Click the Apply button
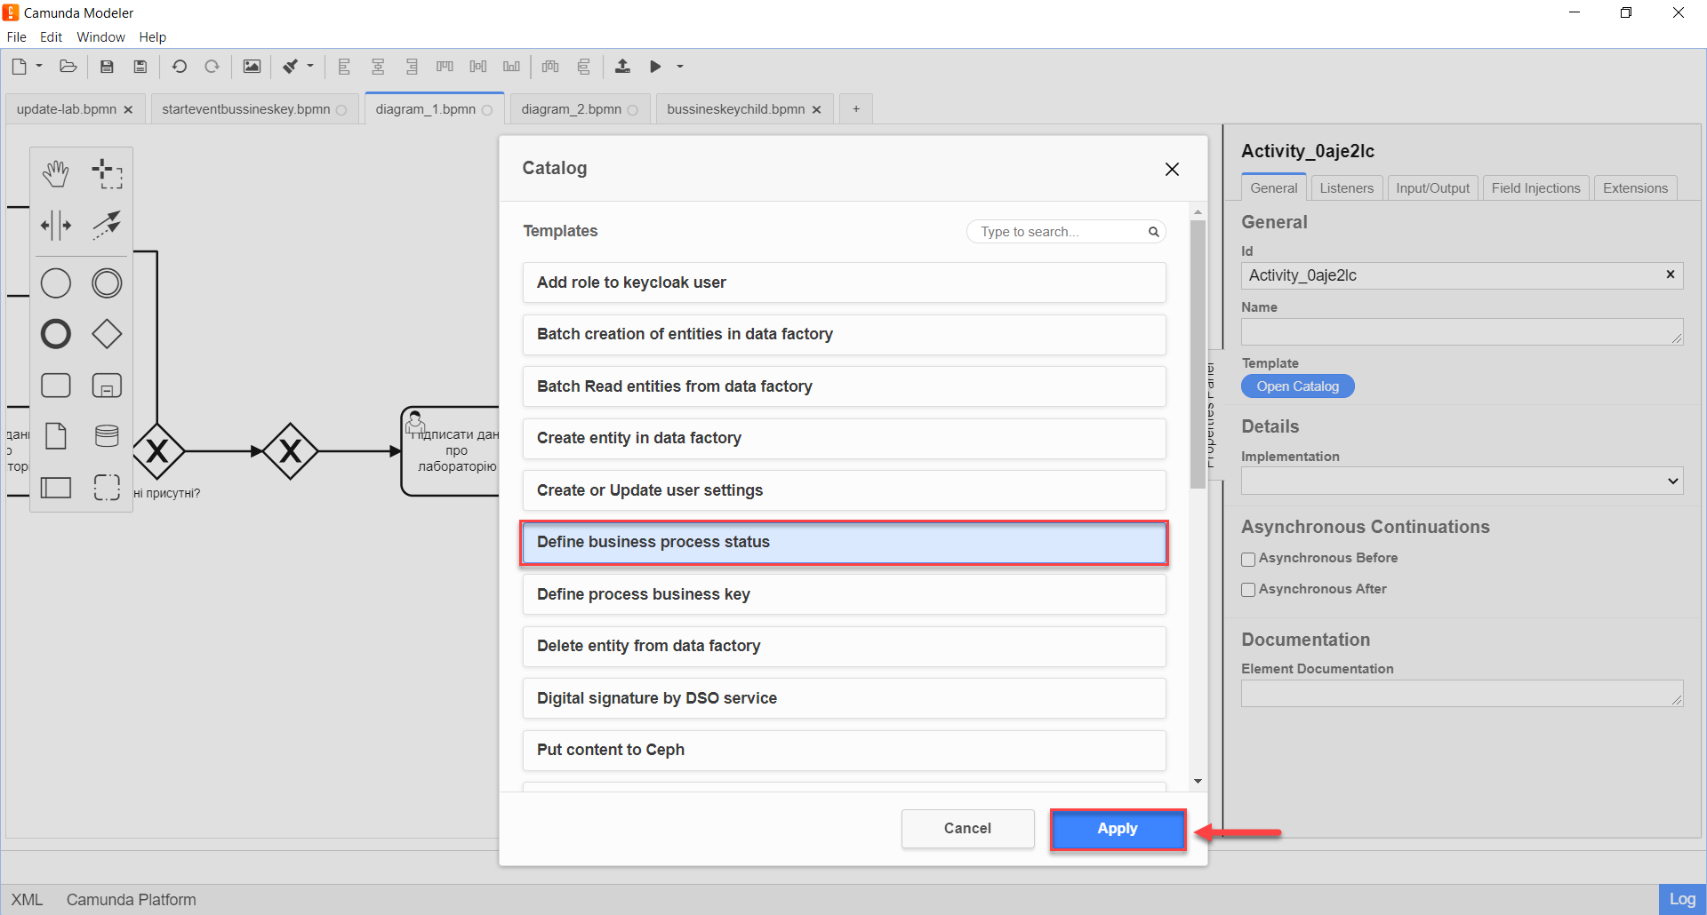The image size is (1707, 915). pos(1118,829)
